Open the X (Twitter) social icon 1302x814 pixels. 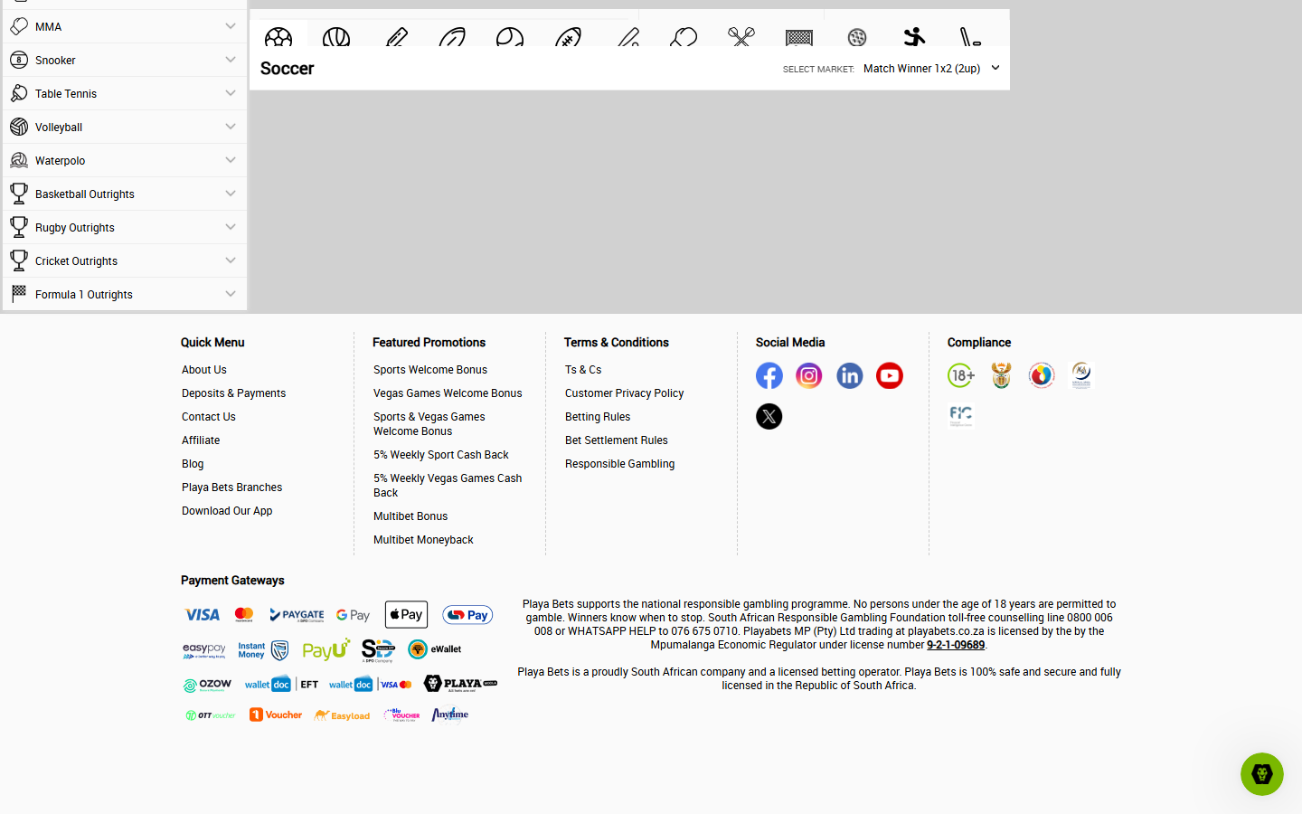click(769, 416)
